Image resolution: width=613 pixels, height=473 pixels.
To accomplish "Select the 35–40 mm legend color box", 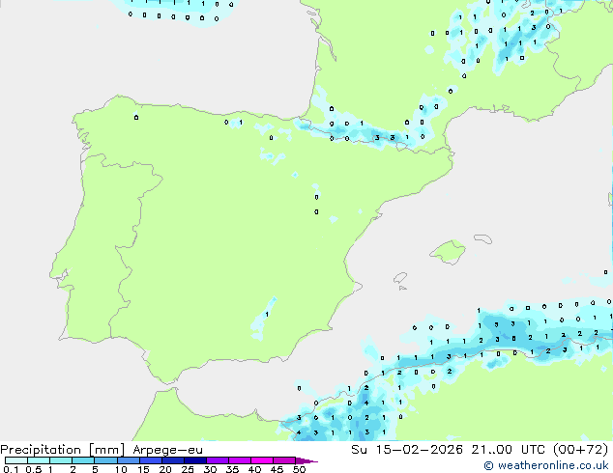I will (240, 460).
